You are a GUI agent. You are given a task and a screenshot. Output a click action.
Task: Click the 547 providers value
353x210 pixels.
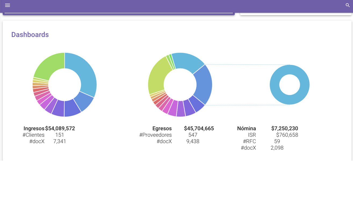click(193, 135)
